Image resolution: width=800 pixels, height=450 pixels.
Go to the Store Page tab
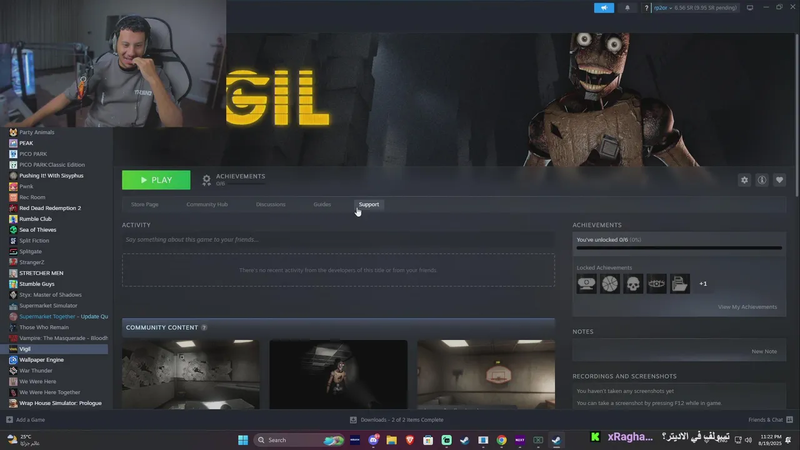[x=144, y=204]
